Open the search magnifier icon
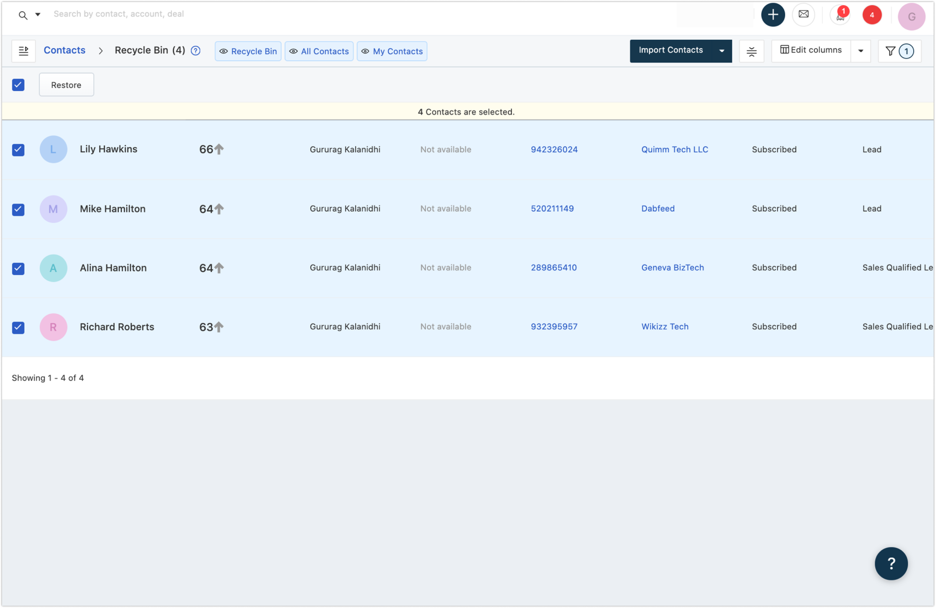The height and width of the screenshot is (608, 936). (x=23, y=15)
